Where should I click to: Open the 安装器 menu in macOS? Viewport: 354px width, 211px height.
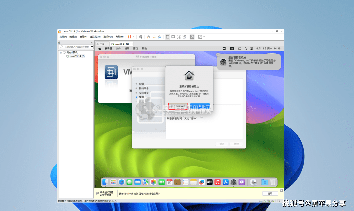coord(108,49)
